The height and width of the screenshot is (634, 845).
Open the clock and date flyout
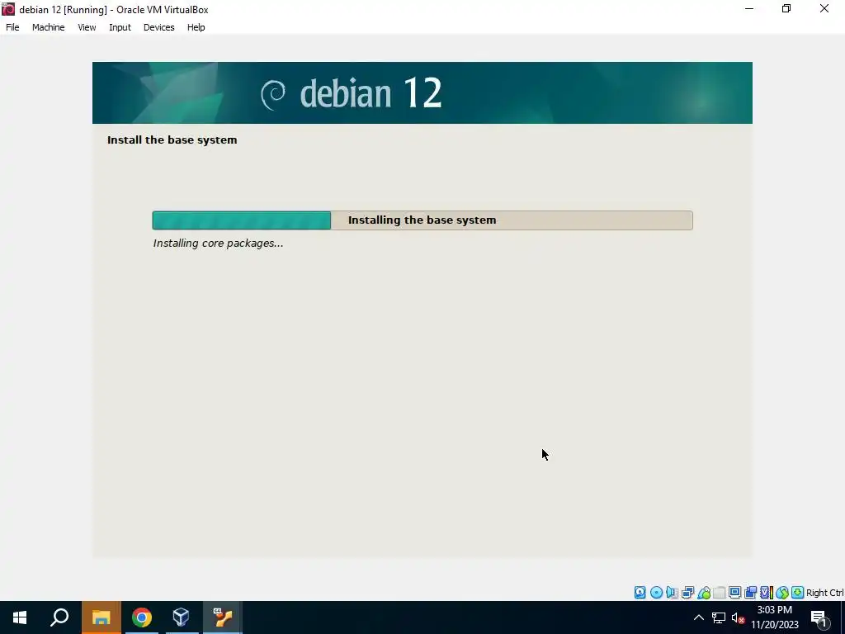coord(775,617)
